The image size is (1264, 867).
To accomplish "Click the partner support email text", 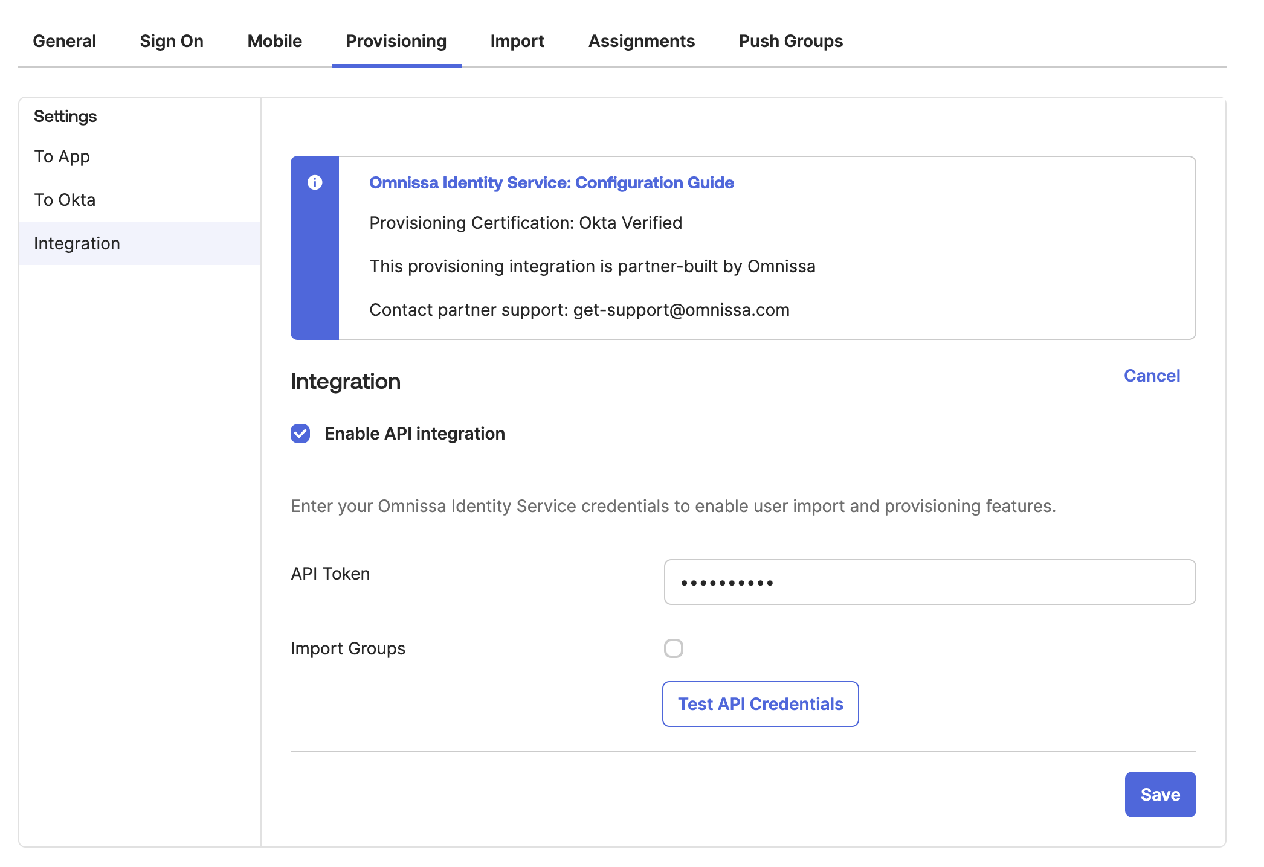I will pyautogui.click(x=682, y=310).
